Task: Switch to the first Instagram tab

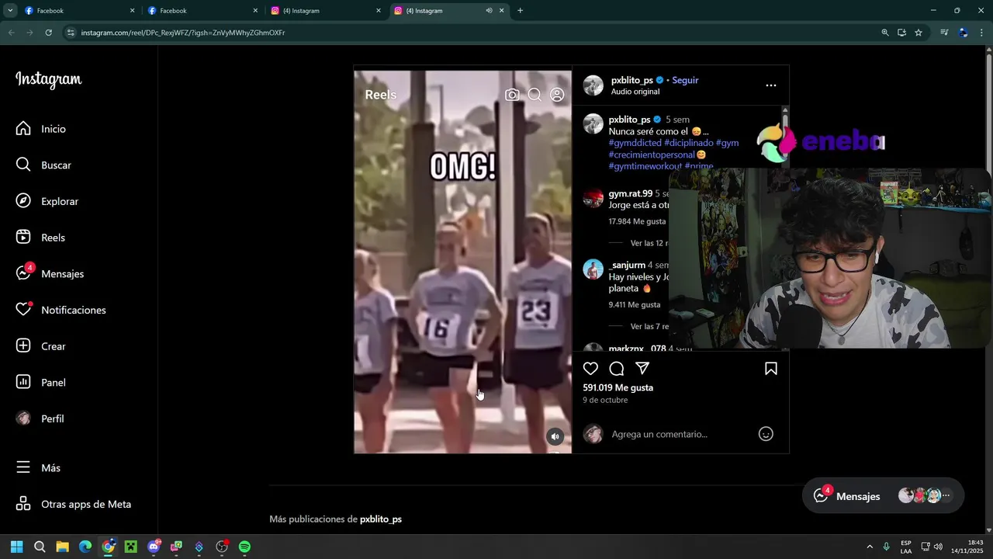Action: tap(324, 11)
